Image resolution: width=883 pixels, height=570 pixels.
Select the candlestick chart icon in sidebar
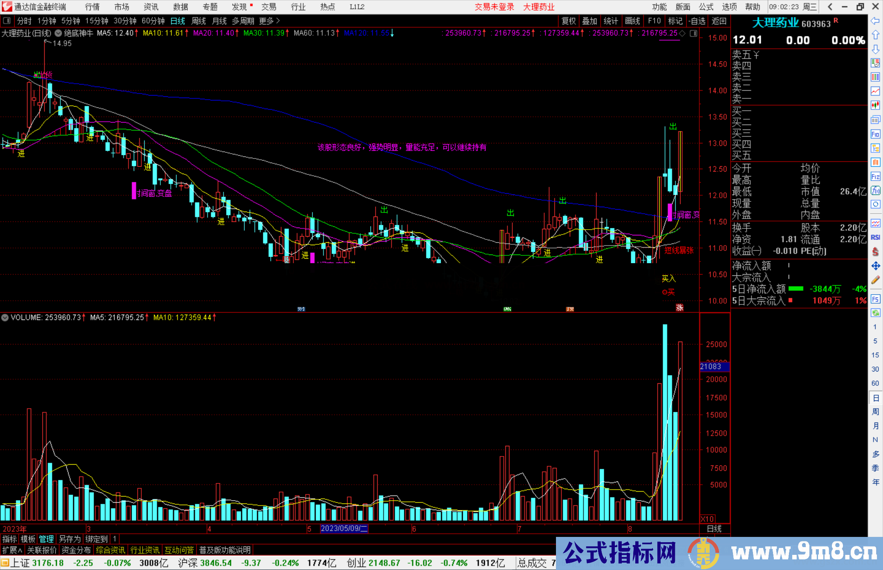[875, 105]
